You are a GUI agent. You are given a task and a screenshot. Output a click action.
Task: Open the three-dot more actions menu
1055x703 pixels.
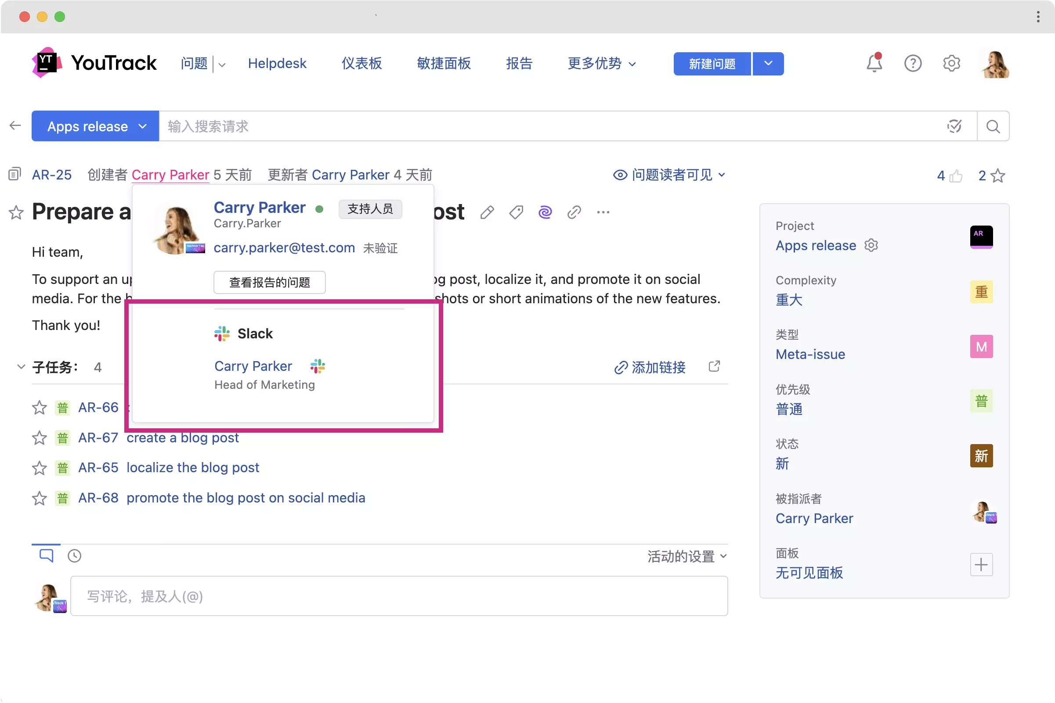[603, 212]
